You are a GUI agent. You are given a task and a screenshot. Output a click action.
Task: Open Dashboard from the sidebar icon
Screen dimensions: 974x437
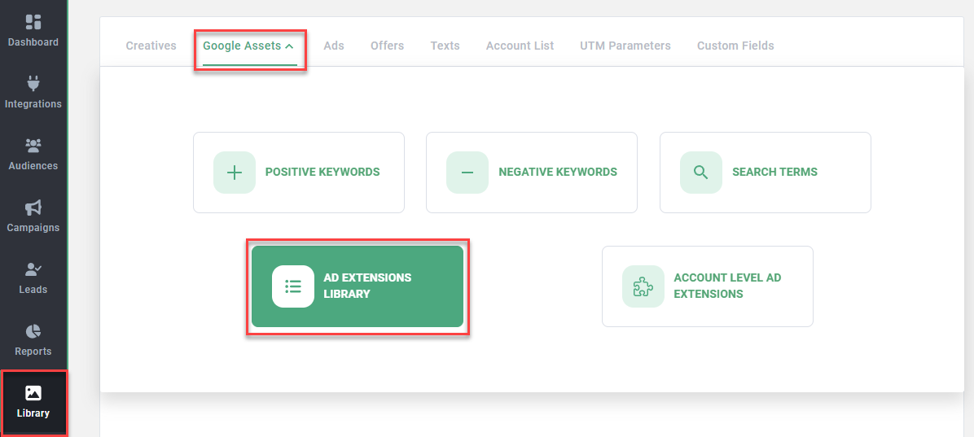[x=33, y=22]
